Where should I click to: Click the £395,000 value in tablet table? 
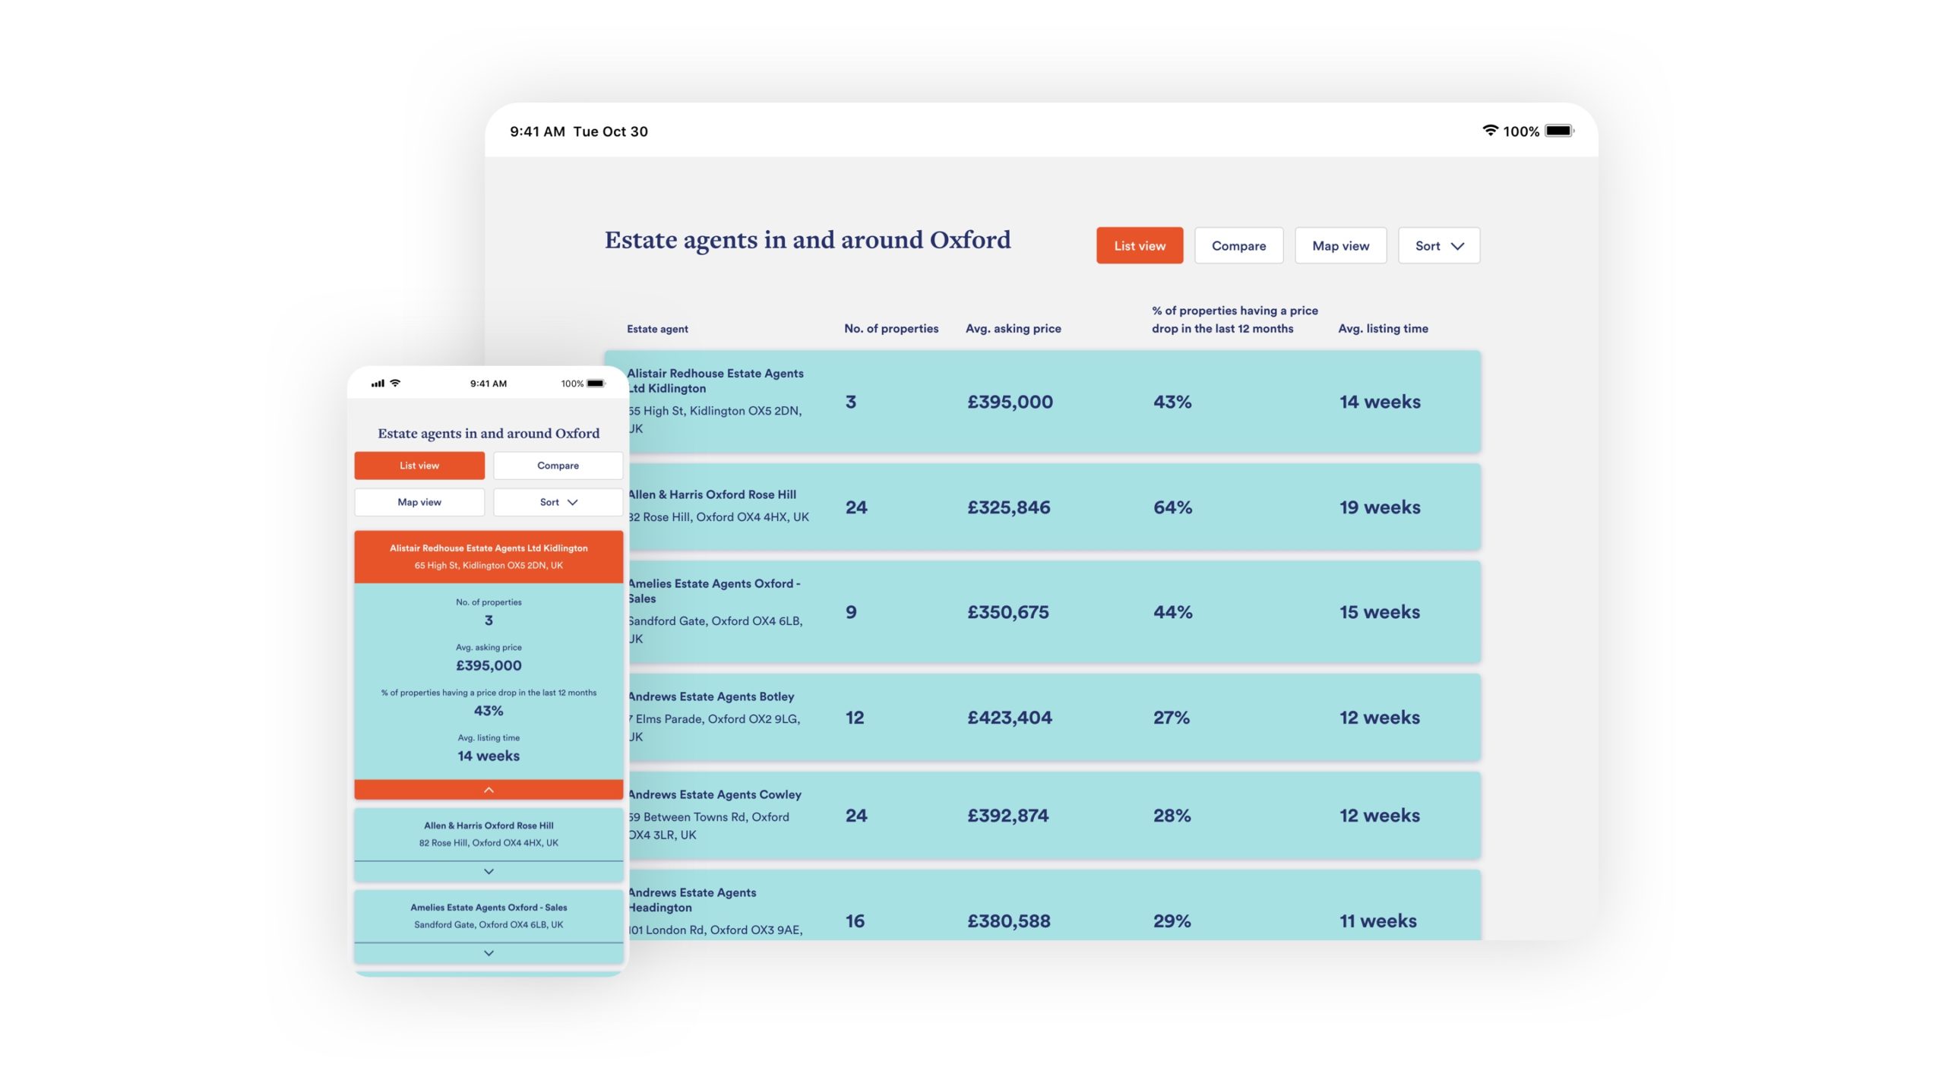point(1010,402)
